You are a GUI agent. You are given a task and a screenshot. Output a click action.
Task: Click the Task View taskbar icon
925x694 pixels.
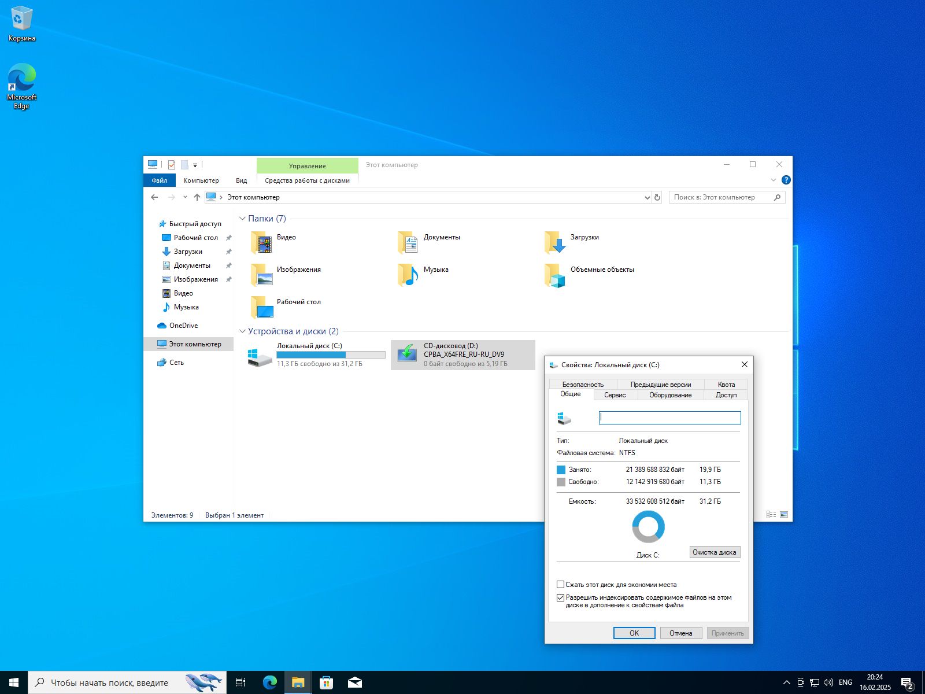click(239, 682)
